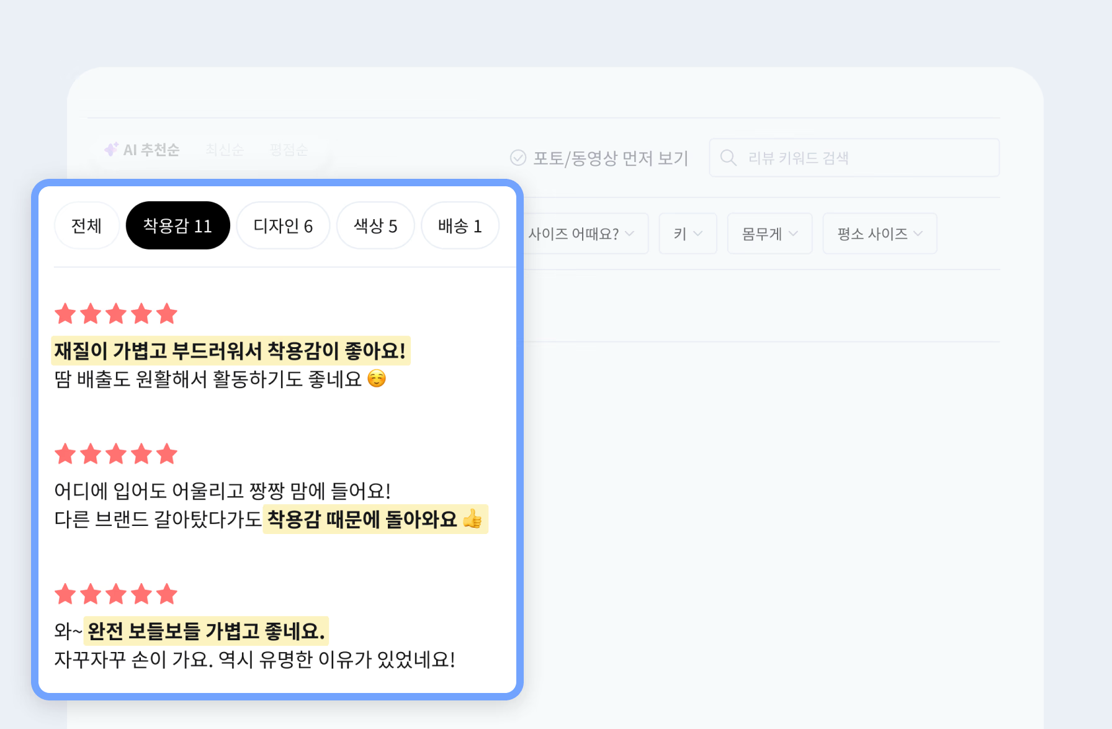Image resolution: width=1112 pixels, height=729 pixels.
Task: Click the AI sparkle icon next to 추천순
Action: [112, 149]
